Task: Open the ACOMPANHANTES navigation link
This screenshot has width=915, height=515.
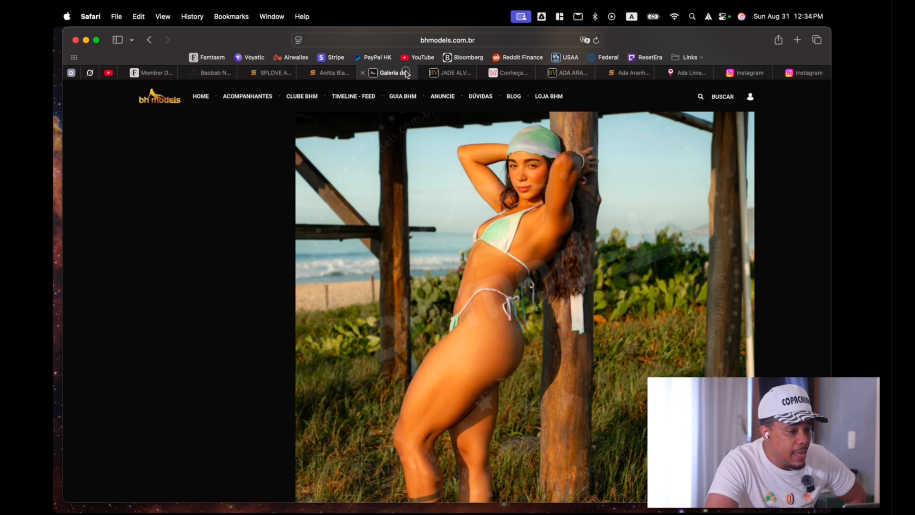Action: (x=247, y=96)
